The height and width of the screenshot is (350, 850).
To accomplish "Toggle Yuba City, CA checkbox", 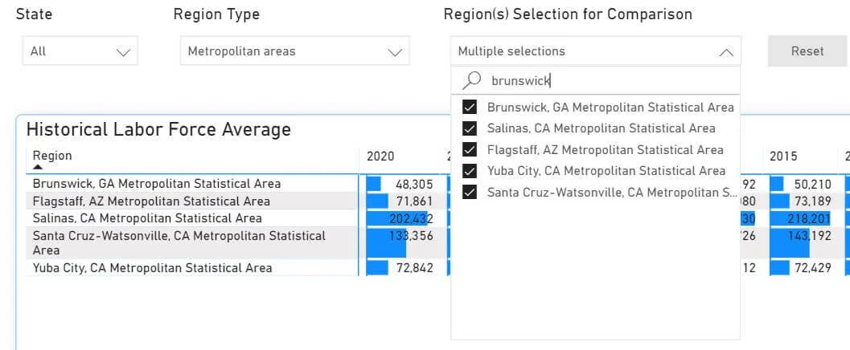I will [470, 171].
